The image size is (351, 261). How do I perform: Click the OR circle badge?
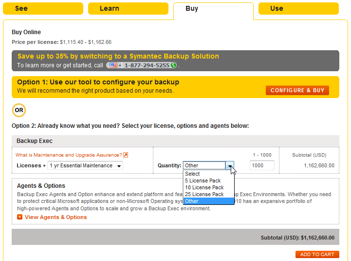click(x=19, y=110)
